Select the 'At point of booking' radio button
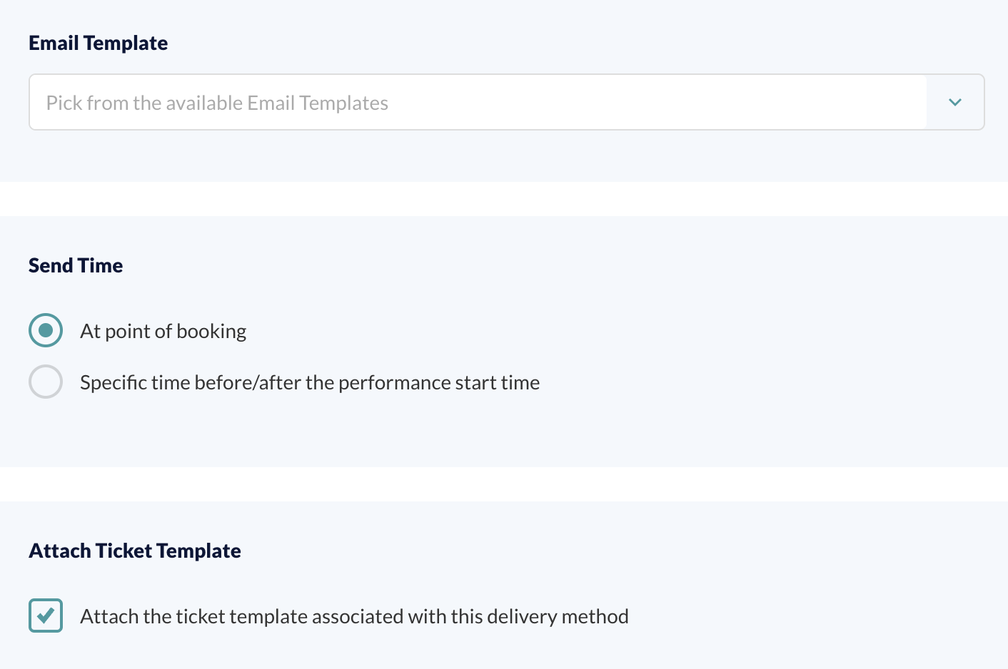1008x669 pixels. (46, 330)
